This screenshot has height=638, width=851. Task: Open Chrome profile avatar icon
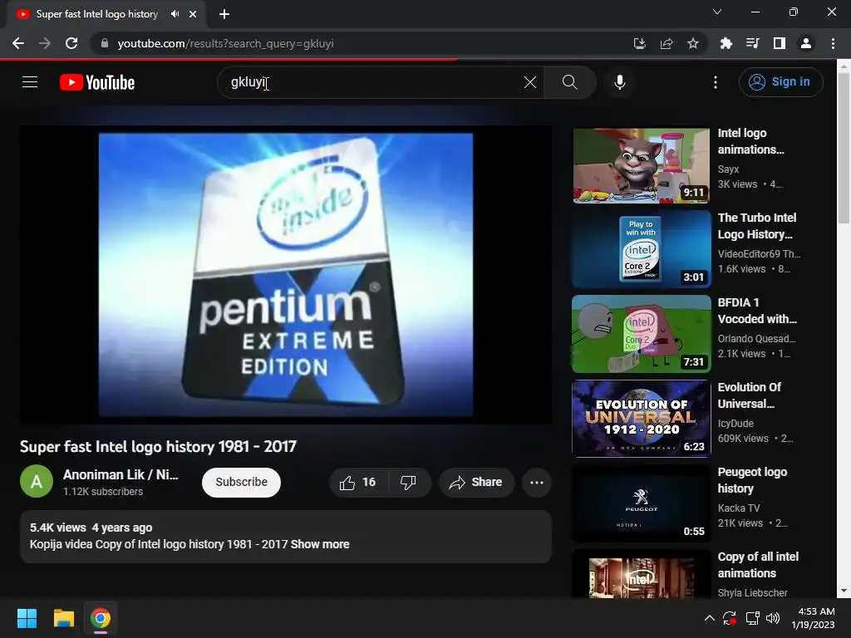click(806, 43)
